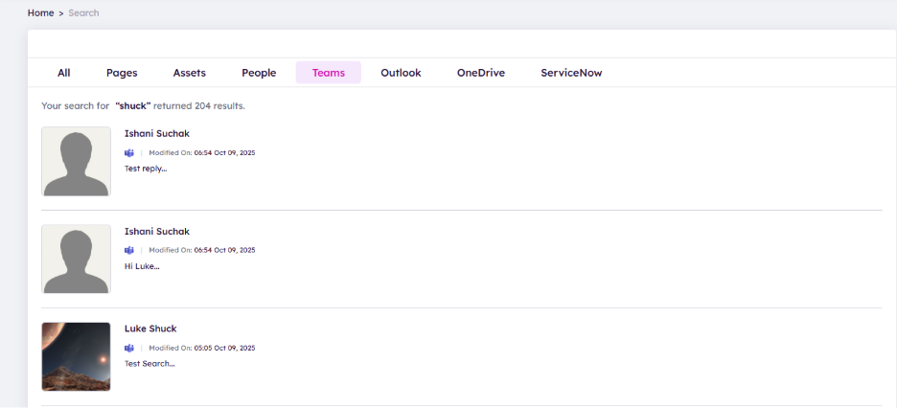Open Ishani Suchak title above 'Hi Luke'

[x=157, y=231]
